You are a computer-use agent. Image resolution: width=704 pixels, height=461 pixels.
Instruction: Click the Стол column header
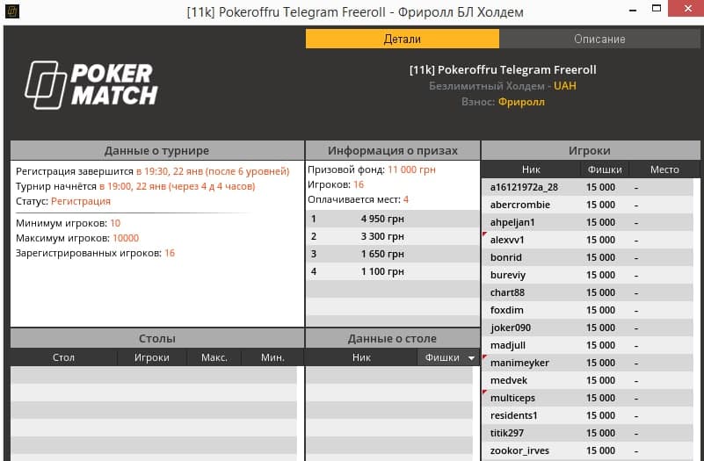(x=63, y=357)
